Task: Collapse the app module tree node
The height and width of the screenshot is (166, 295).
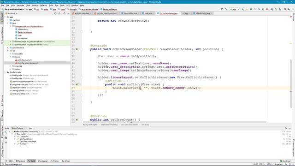Action: (5, 17)
